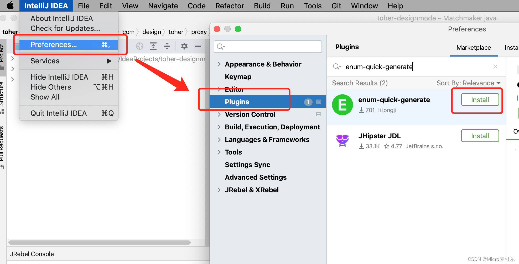This screenshot has height=264, width=519.
Task: Expand the first project tree node
Action: [13, 58]
